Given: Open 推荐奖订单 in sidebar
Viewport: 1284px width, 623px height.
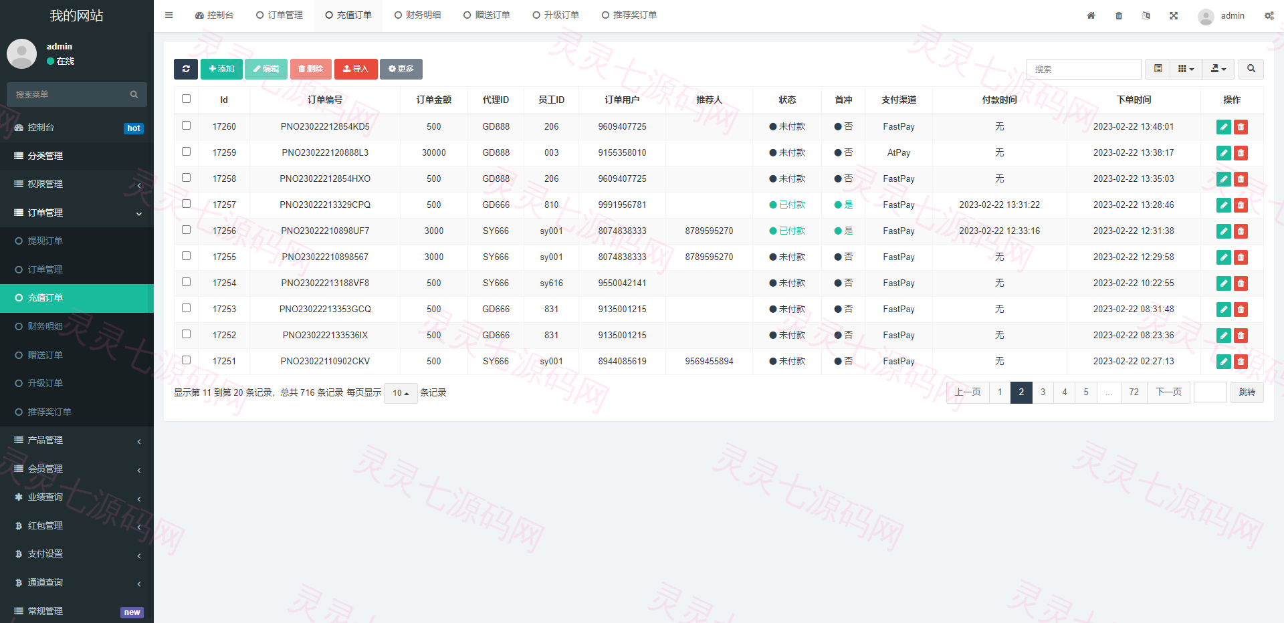Looking at the screenshot, I should (x=77, y=412).
